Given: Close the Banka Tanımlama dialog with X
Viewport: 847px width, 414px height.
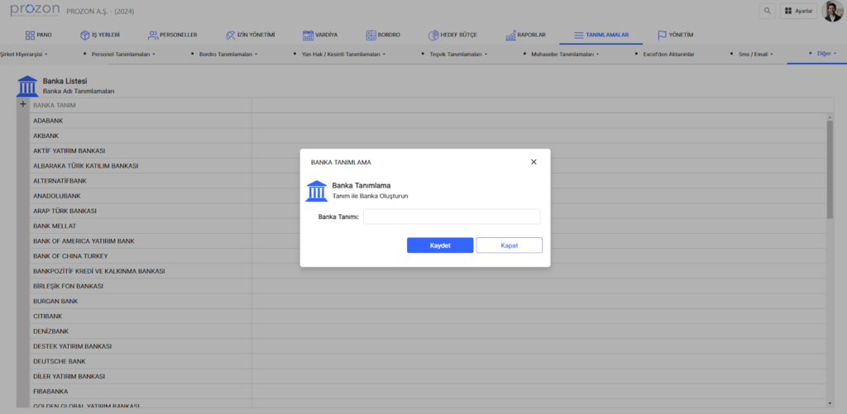Looking at the screenshot, I should tap(534, 162).
